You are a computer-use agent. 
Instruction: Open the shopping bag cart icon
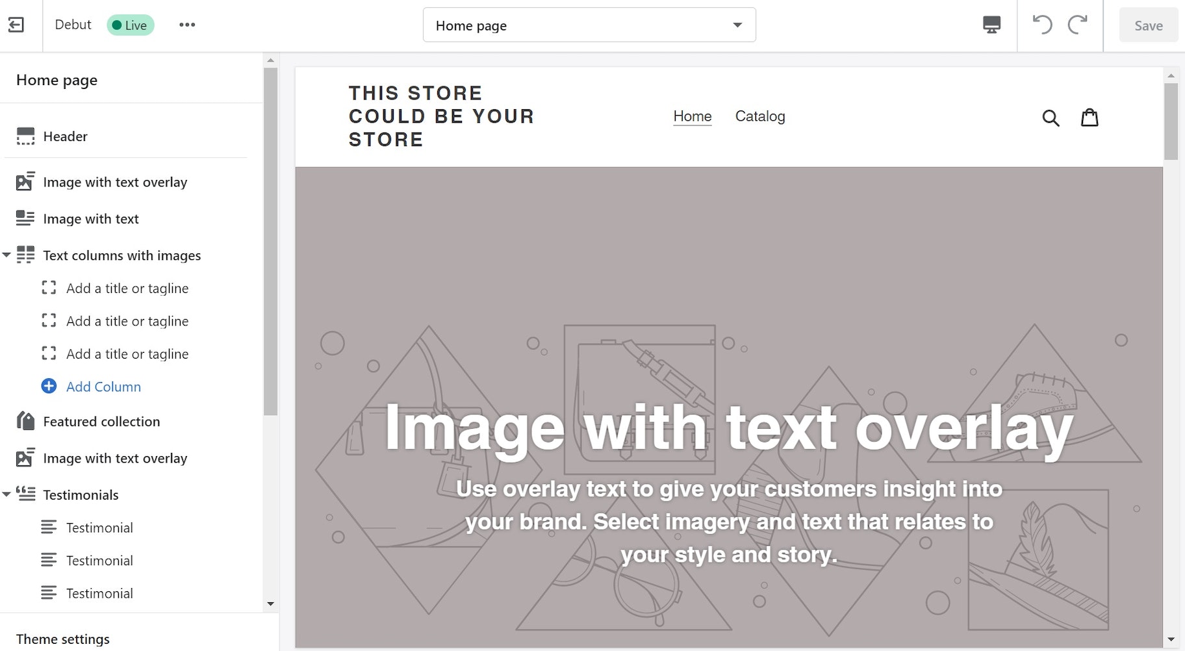click(1089, 118)
